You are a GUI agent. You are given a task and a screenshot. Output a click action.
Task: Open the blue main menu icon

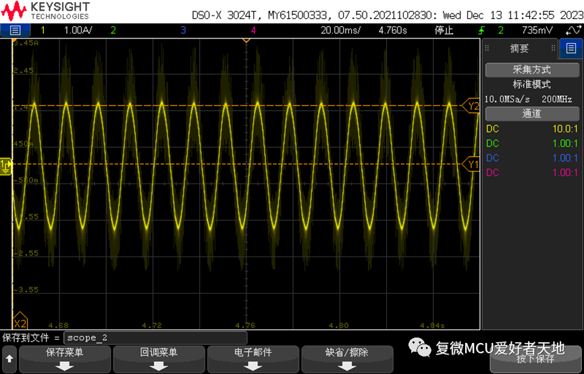tap(16, 30)
